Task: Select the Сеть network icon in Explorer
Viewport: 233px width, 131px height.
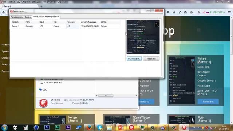Action: point(40,90)
